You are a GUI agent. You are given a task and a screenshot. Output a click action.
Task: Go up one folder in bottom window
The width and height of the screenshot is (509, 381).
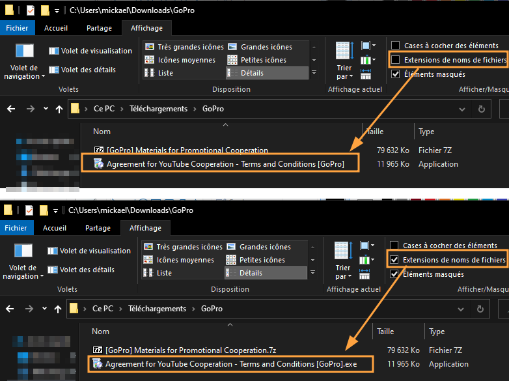(58, 309)
